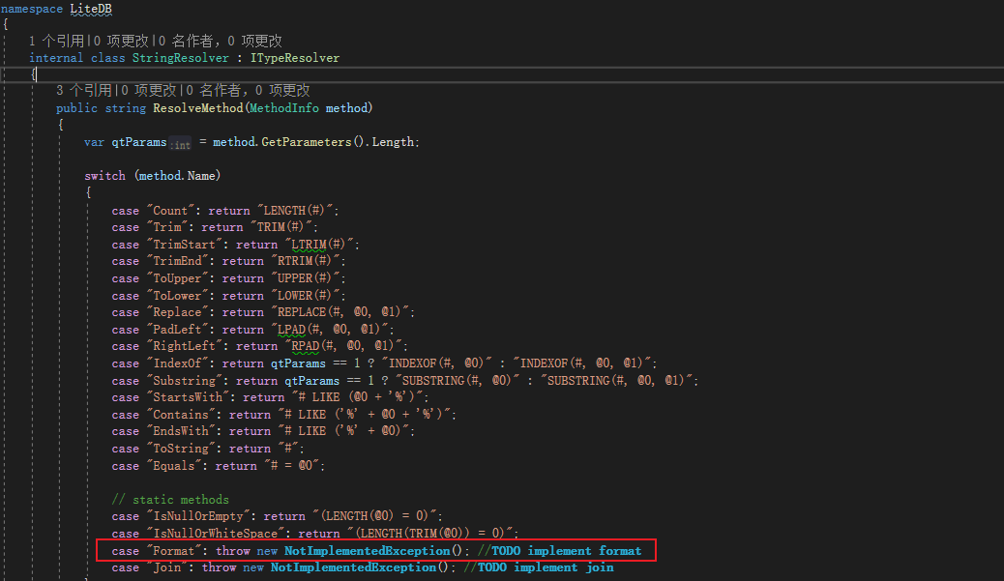This screenshot has width=1004, height=581.
Task: Click the switch keyword
Action: [x=105, y=175]
